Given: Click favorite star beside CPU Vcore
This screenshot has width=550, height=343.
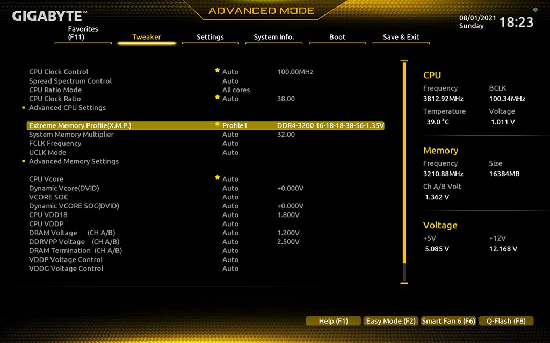Looking at the screenshot, I should point(218,177).
